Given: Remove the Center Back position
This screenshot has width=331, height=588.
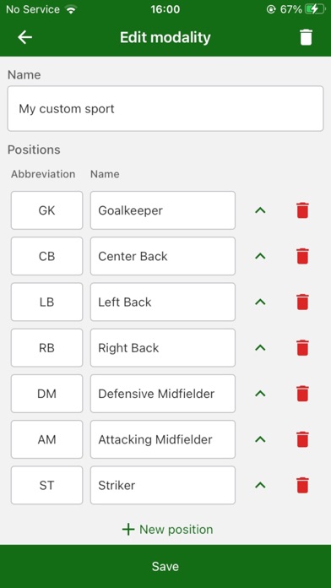Looking at the screenshot, I should point(302,256).
